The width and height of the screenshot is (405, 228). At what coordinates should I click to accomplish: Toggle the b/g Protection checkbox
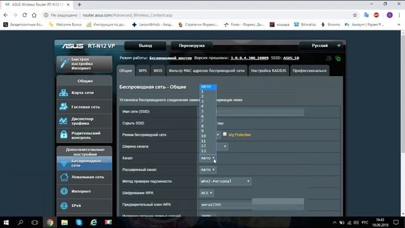point(225,134)
